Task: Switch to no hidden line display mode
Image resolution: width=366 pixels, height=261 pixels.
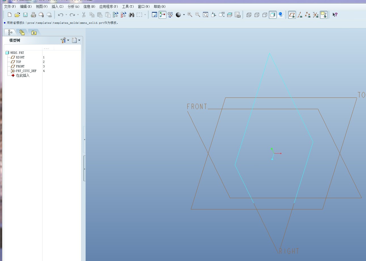Action: (x=265, y=15)
